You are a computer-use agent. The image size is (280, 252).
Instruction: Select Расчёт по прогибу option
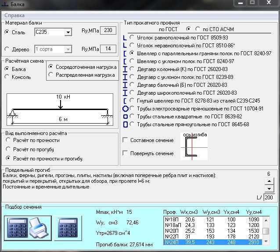pos(8,149)
